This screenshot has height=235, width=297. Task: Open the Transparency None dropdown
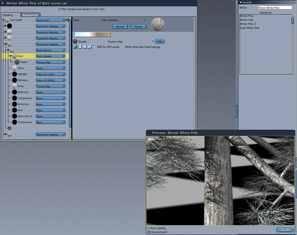pyautogui.click(x=50, y=98)
